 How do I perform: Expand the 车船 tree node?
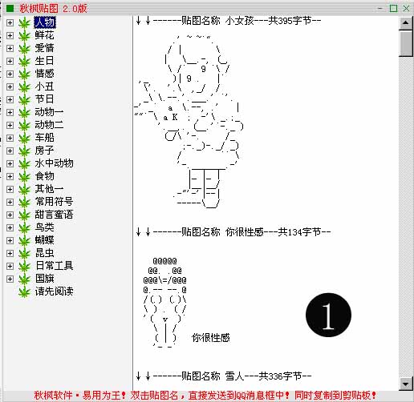(x=10, y=138)
